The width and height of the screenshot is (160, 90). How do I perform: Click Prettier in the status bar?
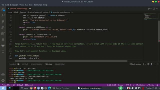click(x=151, y=85)
